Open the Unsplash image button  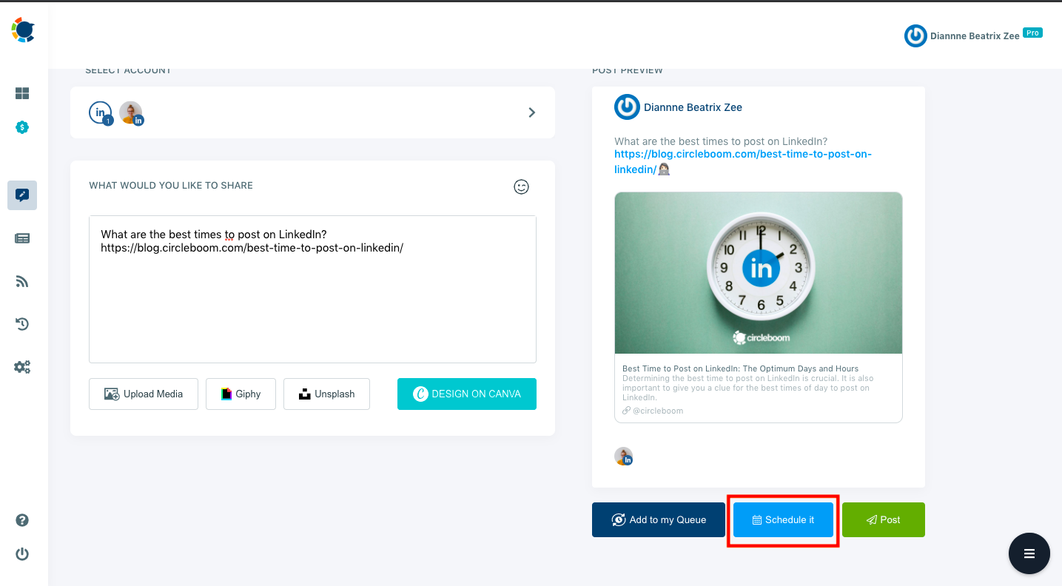(326, 394)
